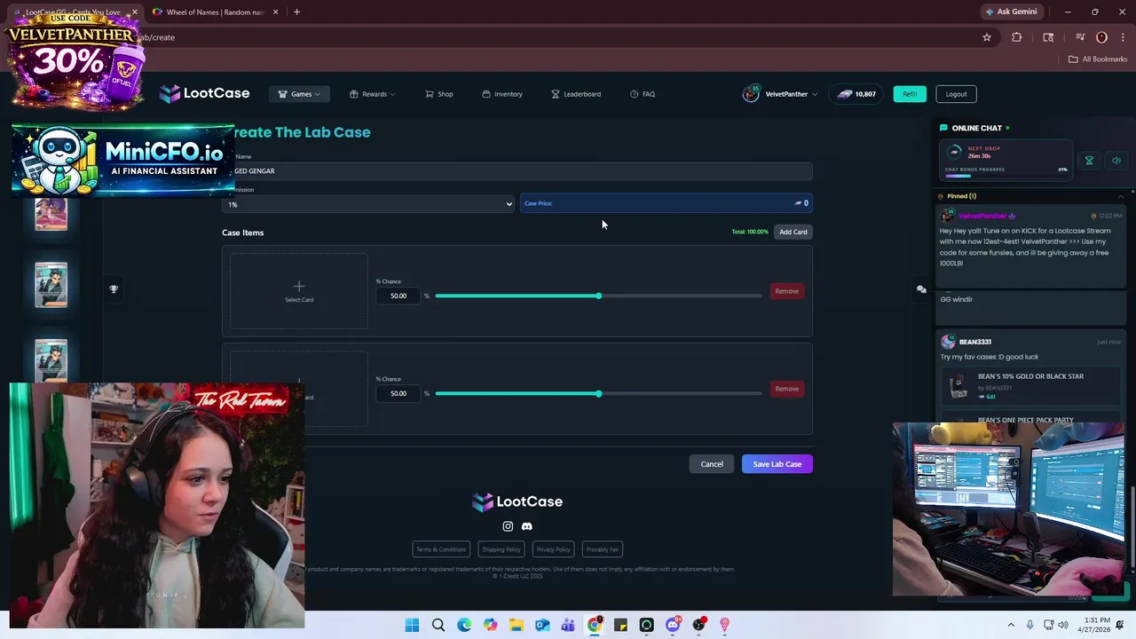This screenshot has width=1136, height=639.
Task: Click the Add Card button
Action: coord(793,232)
